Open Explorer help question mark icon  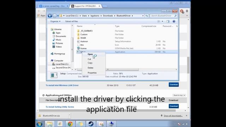coord(174,21)
